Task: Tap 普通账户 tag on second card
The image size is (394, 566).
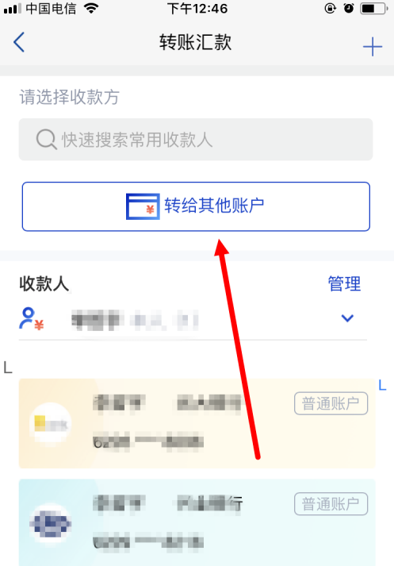Action: tap(331, 503)
